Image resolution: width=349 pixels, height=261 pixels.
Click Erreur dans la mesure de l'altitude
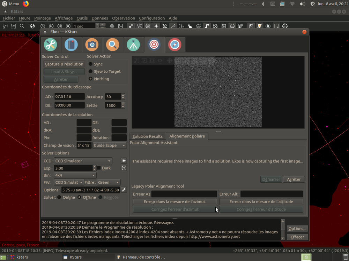tap(261, 201)
